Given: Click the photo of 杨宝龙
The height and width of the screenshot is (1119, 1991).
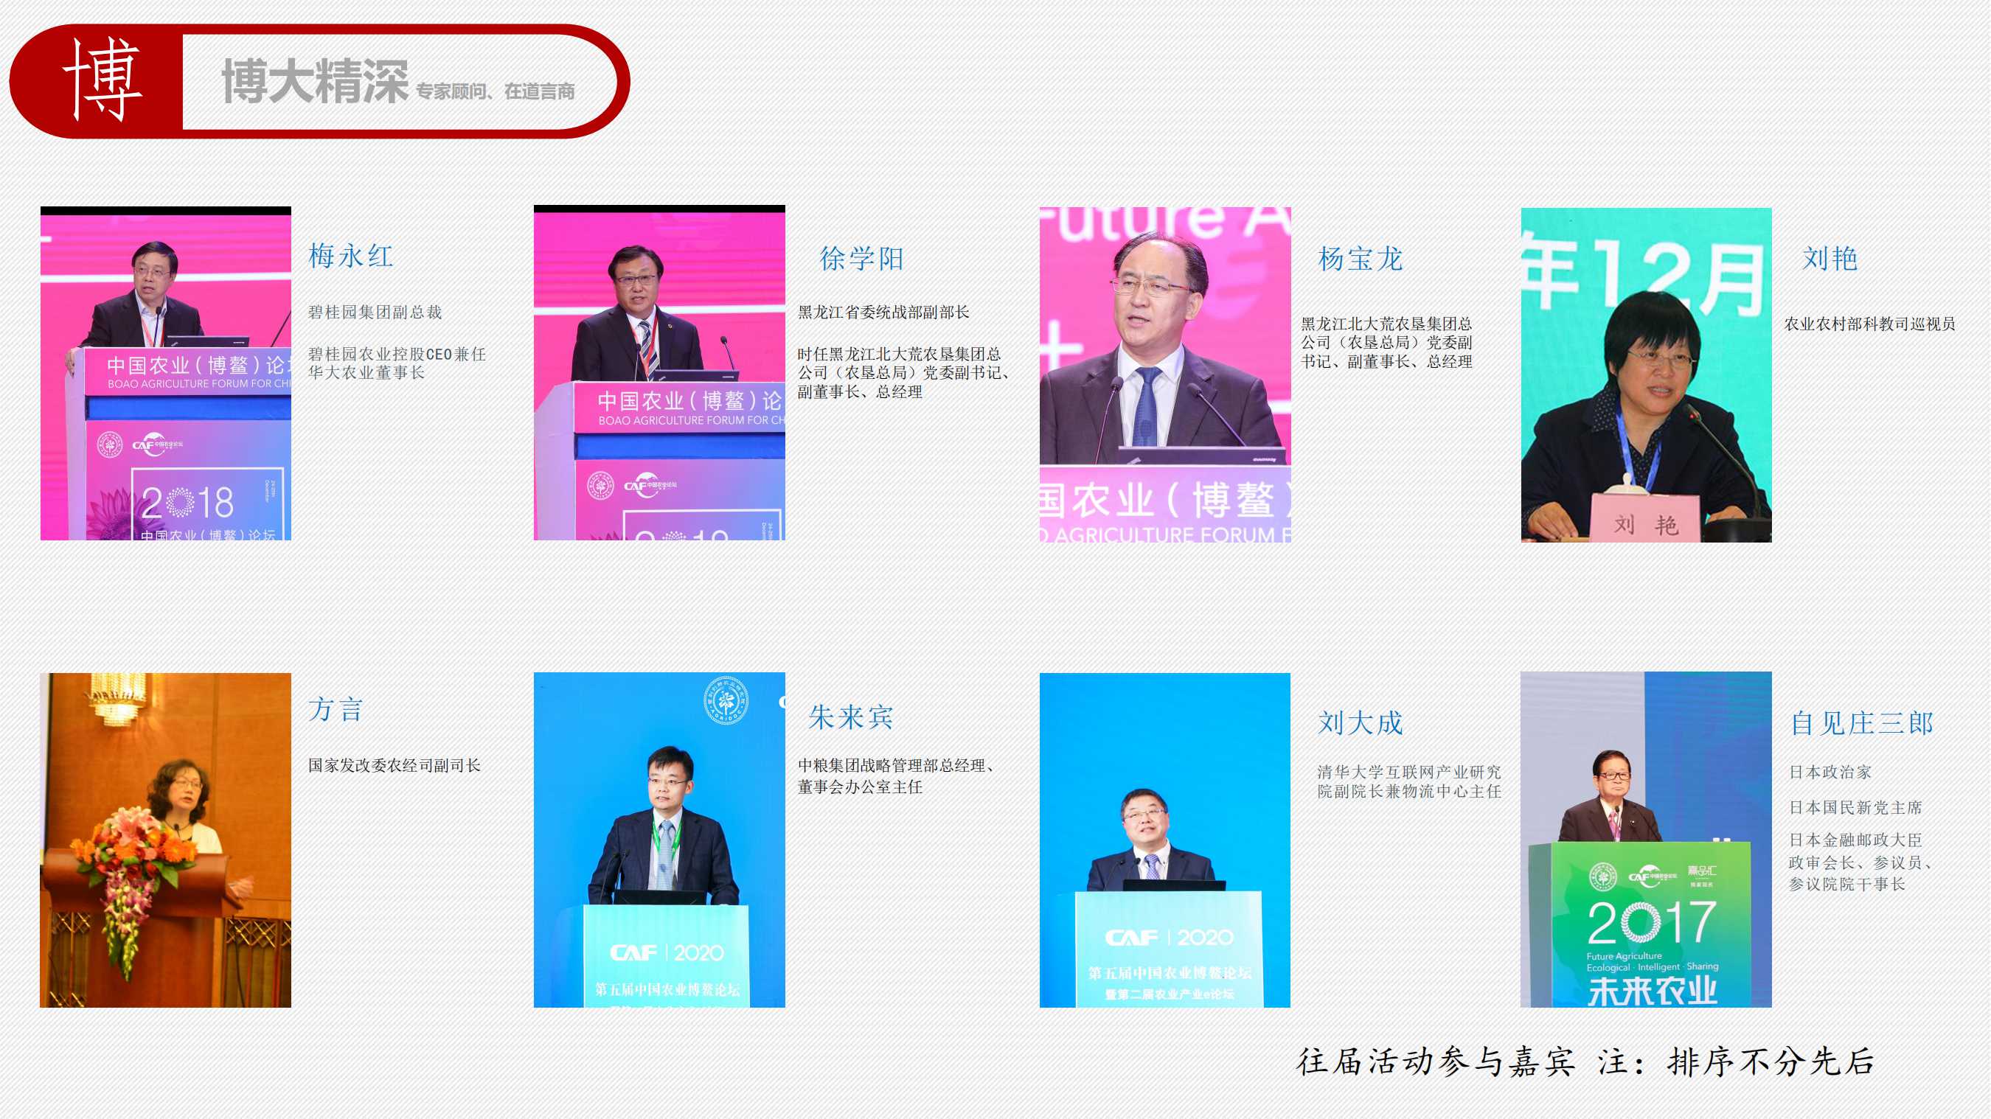Looking at the screenshot, I should 1165,374.
